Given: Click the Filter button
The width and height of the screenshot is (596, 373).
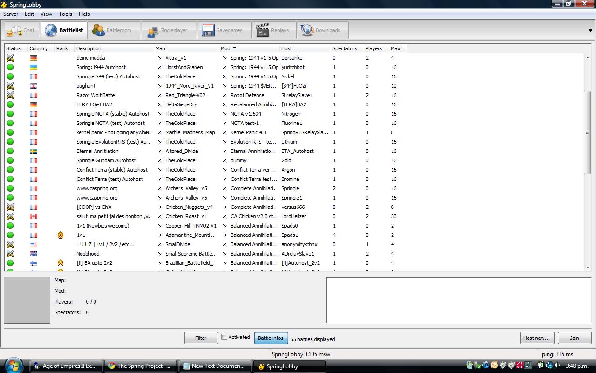Looking at the screenshot, I should pyautogui.click(x=201, y=338).
